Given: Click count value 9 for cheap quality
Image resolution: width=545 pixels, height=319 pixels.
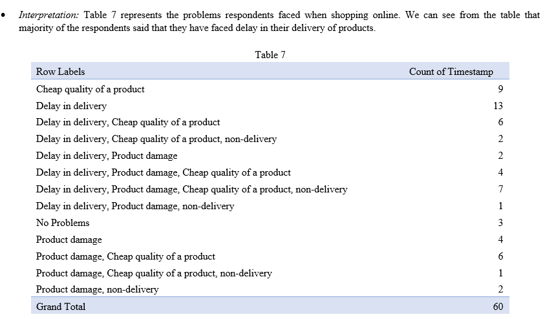Looking at the screenshot, I should [500, 89].
